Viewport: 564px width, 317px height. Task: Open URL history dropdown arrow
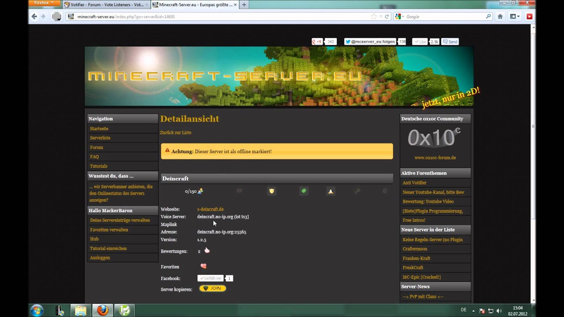point(381,17)
